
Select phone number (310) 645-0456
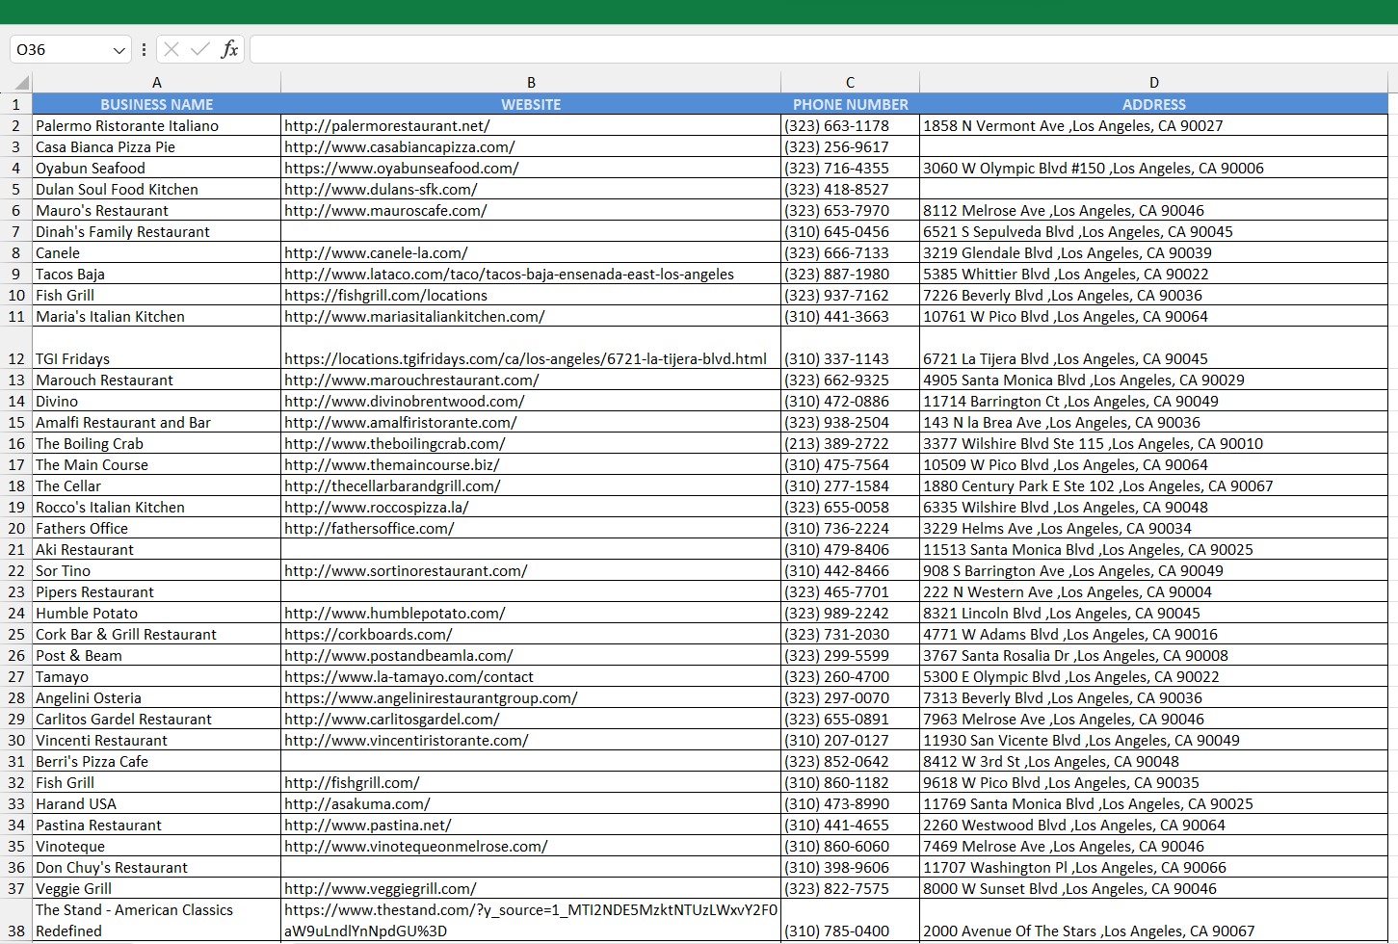(x=851, y=231)
